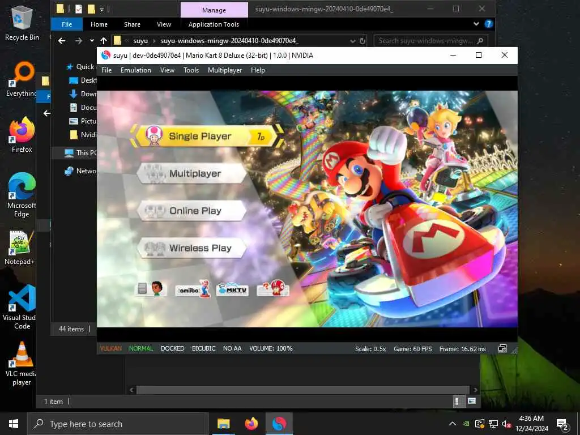The image size is (580, 435).
Task: Toggle the NO AA anti-aliasing button
Action: pos(232,348)
